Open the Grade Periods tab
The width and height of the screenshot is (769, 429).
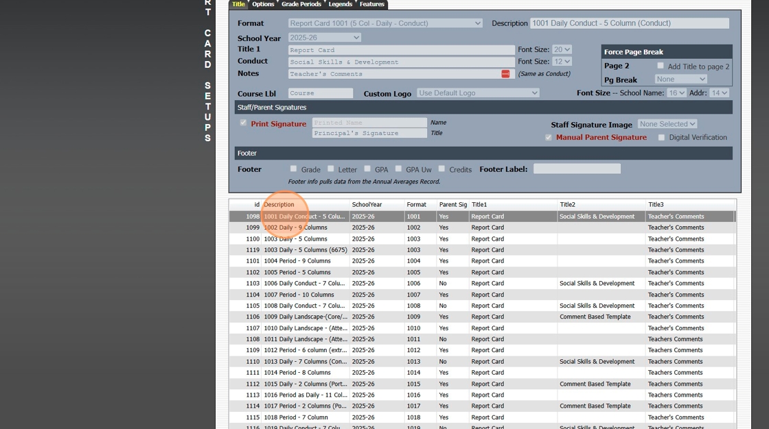click(301, 4)
